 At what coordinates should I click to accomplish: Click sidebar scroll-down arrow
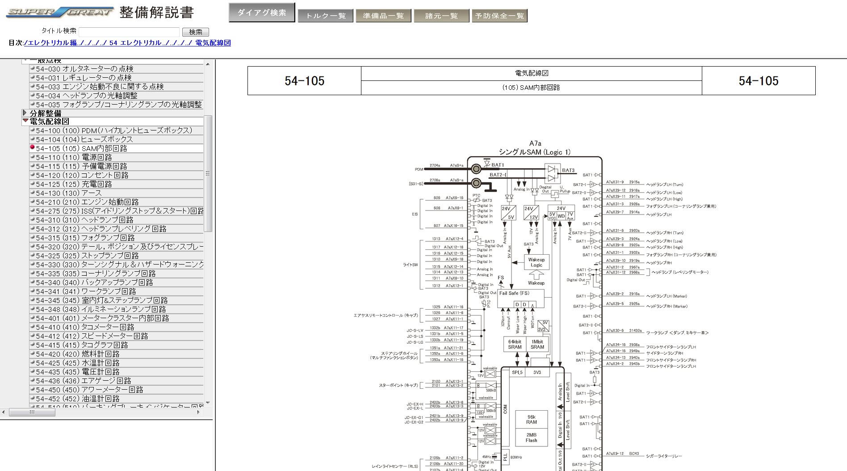208,403
